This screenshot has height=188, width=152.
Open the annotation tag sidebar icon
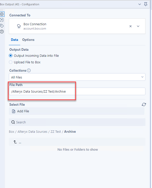pyautogui.click(x=2, y=26)
